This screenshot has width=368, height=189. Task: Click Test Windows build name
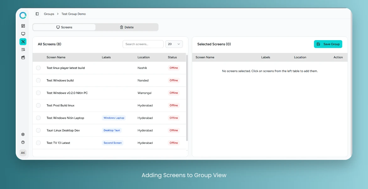pyautogui.click(x=60, y=80)
